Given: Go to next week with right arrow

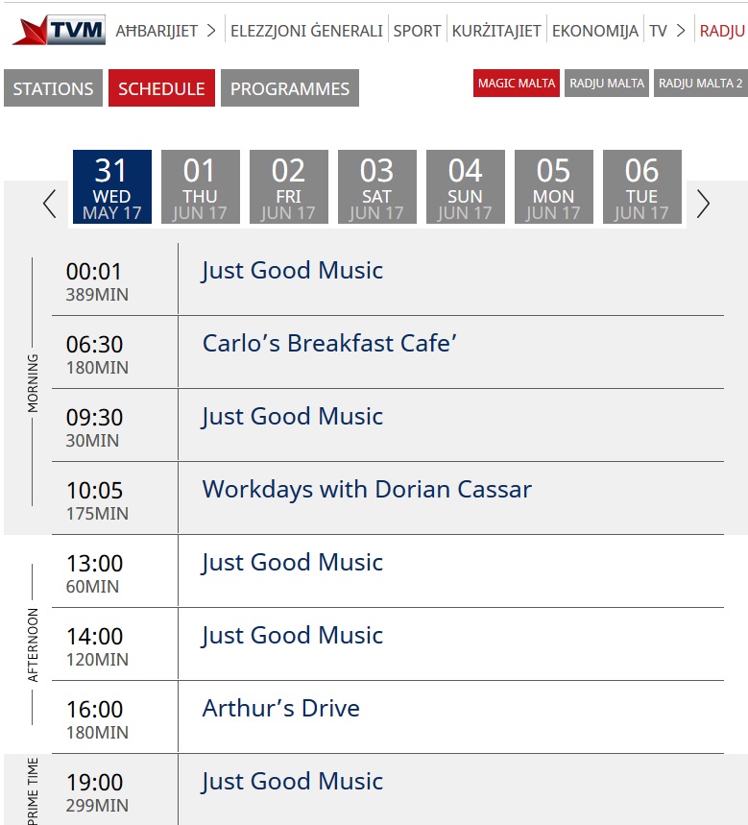Looking at the screenshot, I should coord(703,204).
